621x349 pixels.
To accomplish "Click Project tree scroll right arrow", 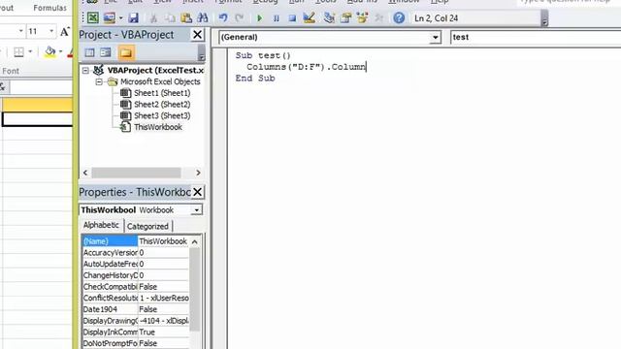I will point(198,173).
